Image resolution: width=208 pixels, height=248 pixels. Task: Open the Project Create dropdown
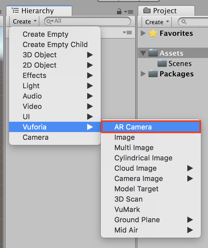click(157, 22)
